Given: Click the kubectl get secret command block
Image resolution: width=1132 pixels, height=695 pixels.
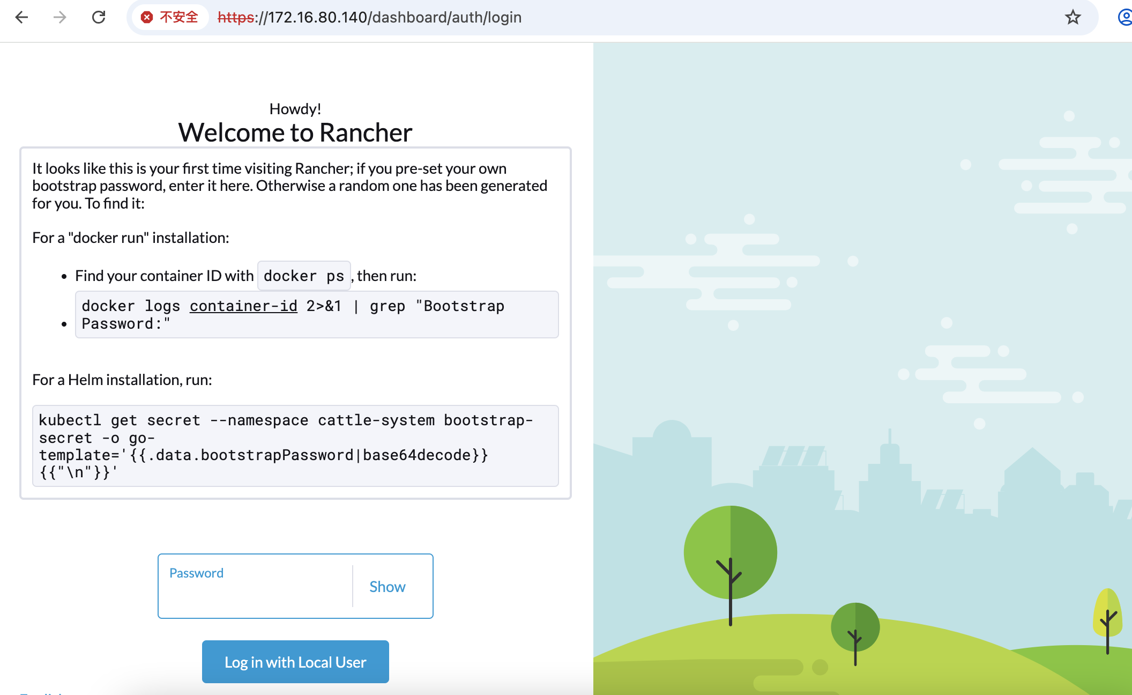Looking at the screenshot, I should tap(295, 446).
